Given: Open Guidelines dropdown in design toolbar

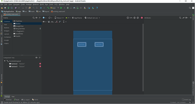Looking at the screenshot, I should click(64, 22).
